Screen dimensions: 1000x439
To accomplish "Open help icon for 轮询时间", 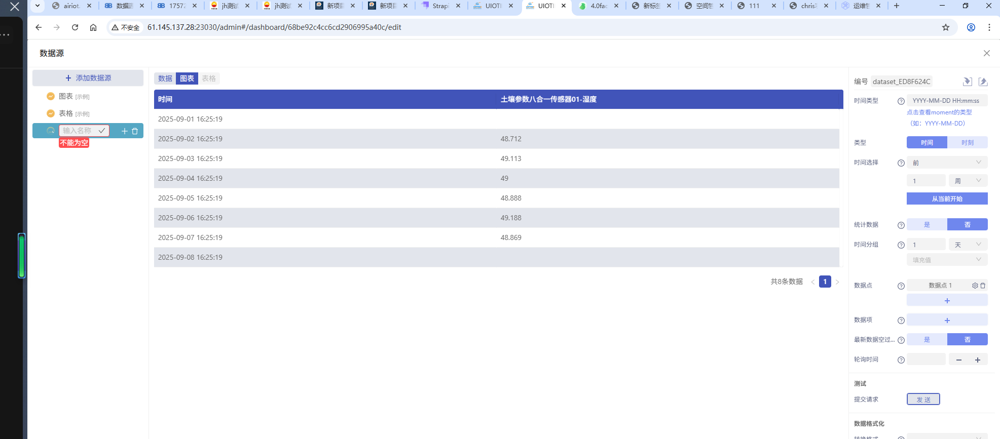I will (901, 360).
